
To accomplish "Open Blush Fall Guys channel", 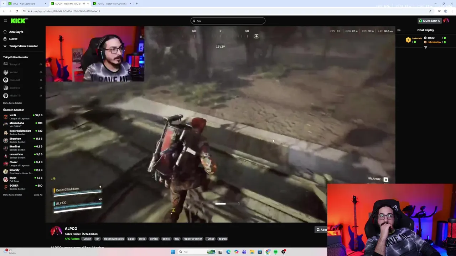I will pyautogui.click(x=23, y=179).
